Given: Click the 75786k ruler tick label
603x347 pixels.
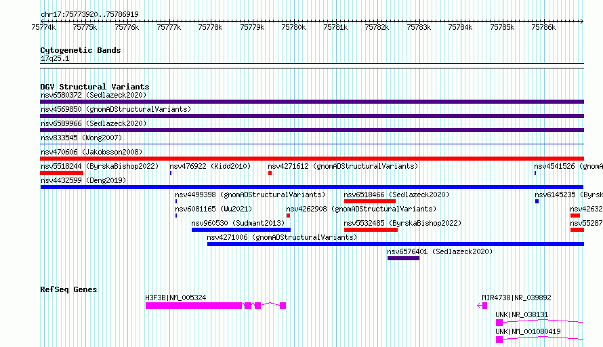Looking at the screenshot, I should (x=543, y=27).
